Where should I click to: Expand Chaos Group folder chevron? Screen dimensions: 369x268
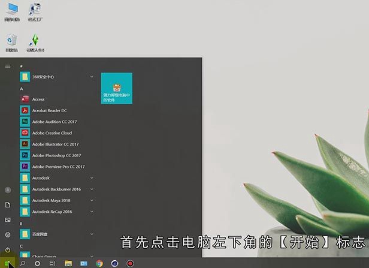tap(92, 256)
